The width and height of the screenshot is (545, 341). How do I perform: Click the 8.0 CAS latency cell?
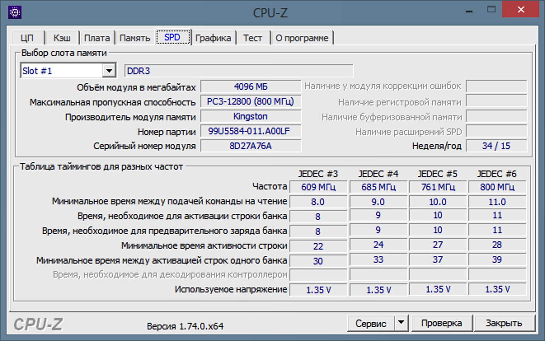[318, 202]
